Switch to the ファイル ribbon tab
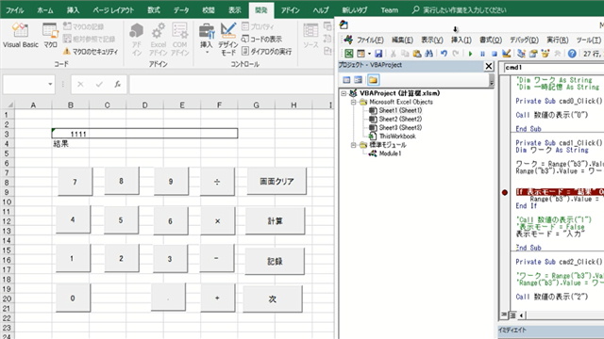The image size is (604, 339). pyautogui.click(x=15, y=10)
